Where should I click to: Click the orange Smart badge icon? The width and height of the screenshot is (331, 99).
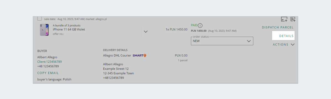point(145,56)
